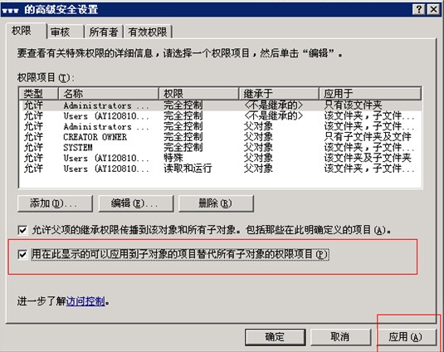Select the SYSTEM permission entry
This screenshot has height=352, width=444.
click(x=220, y=147)
